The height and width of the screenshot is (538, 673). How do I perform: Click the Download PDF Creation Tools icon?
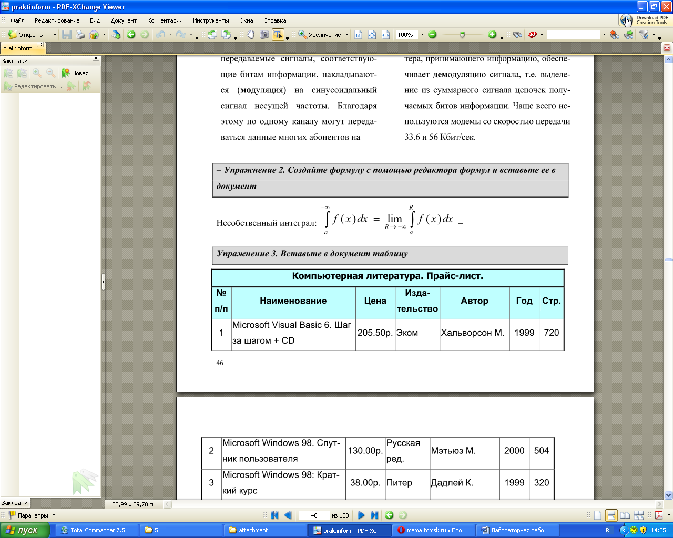coord(626,20)
